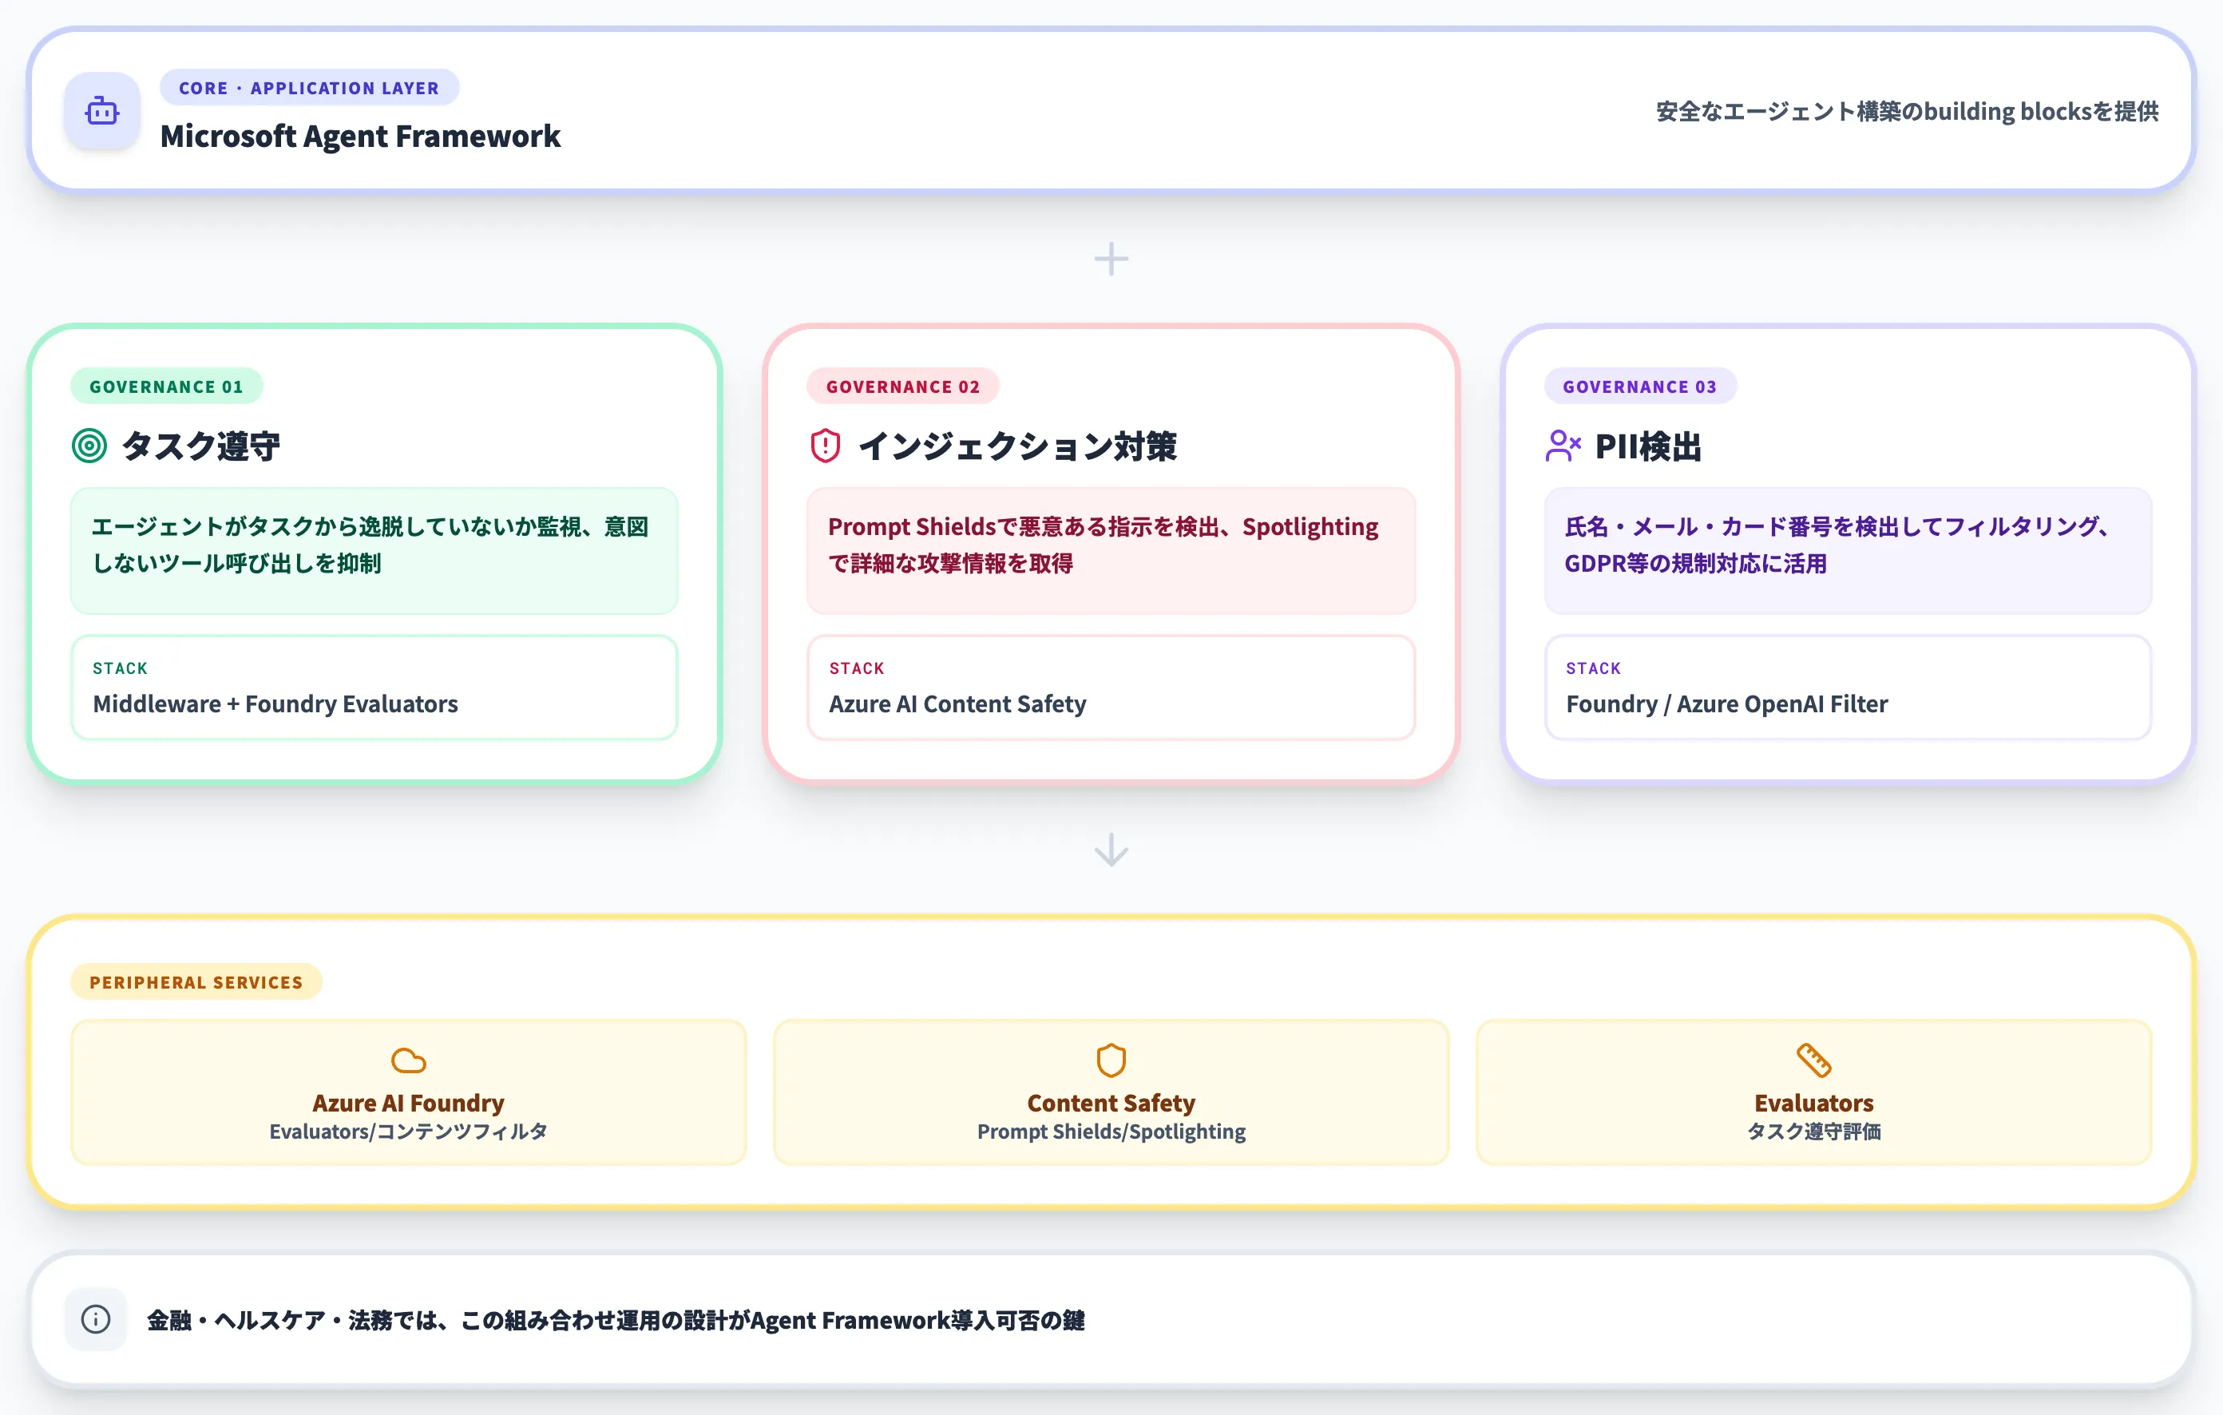Click the info circle icon in the bottom note
The height and width of the screenshot is (1415, 2223).
pos(96,1319)
